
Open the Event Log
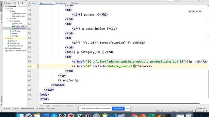tap(201, 109)
